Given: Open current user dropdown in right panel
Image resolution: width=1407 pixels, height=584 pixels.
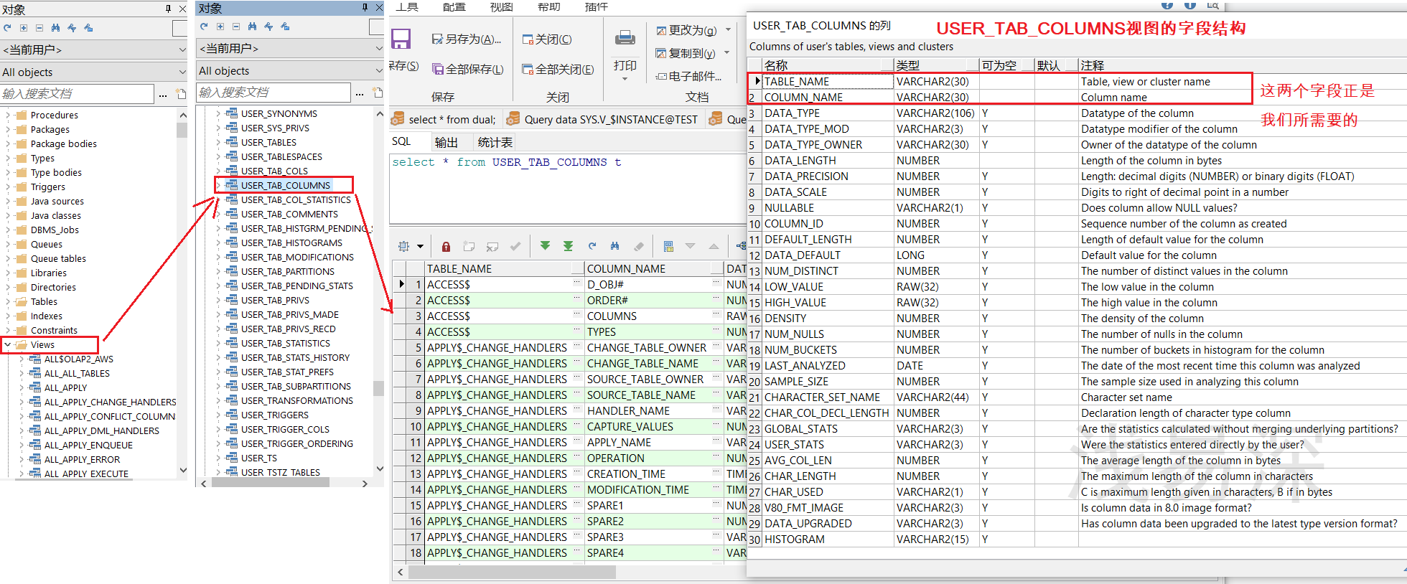Looking at the screenshot, I should coord(379,48).
